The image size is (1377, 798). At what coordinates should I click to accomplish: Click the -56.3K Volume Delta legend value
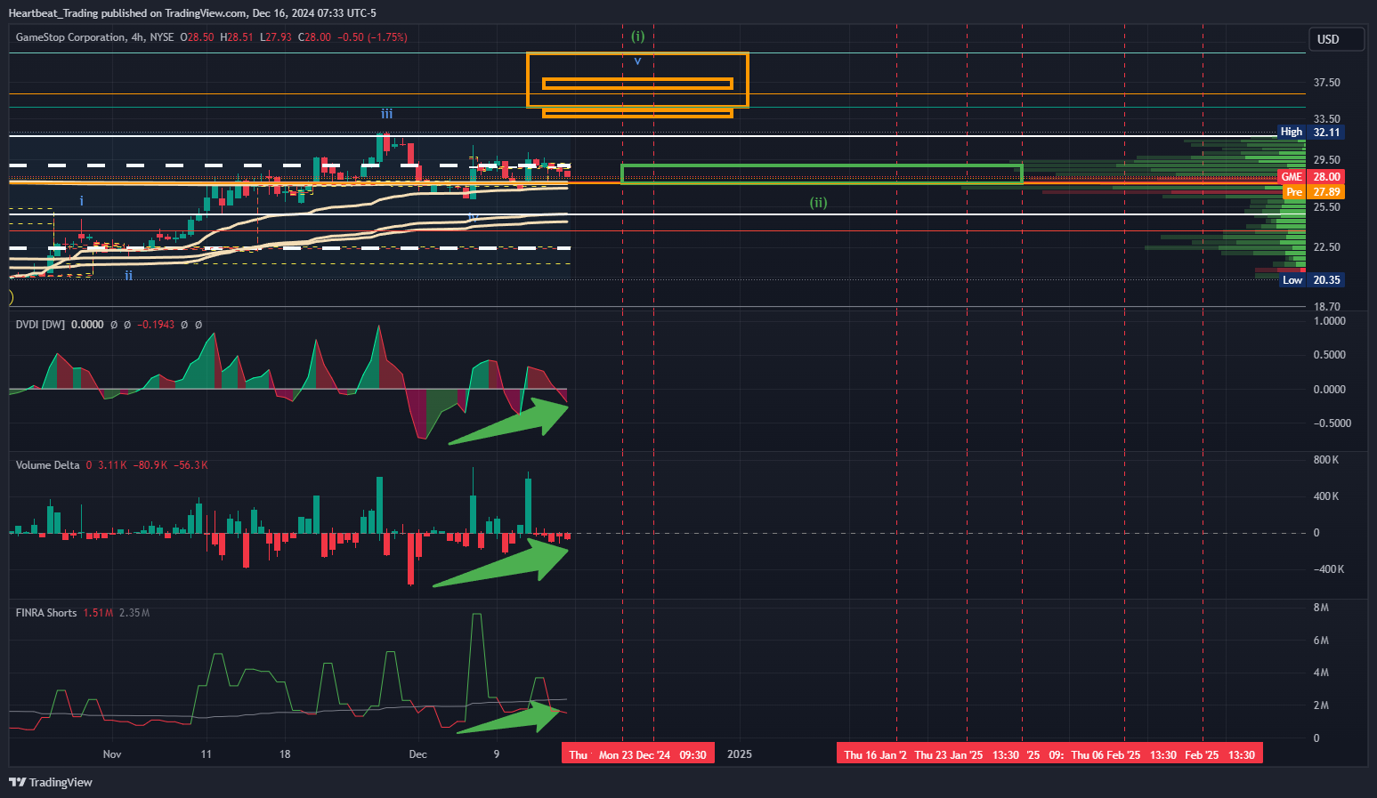[191, 465]
